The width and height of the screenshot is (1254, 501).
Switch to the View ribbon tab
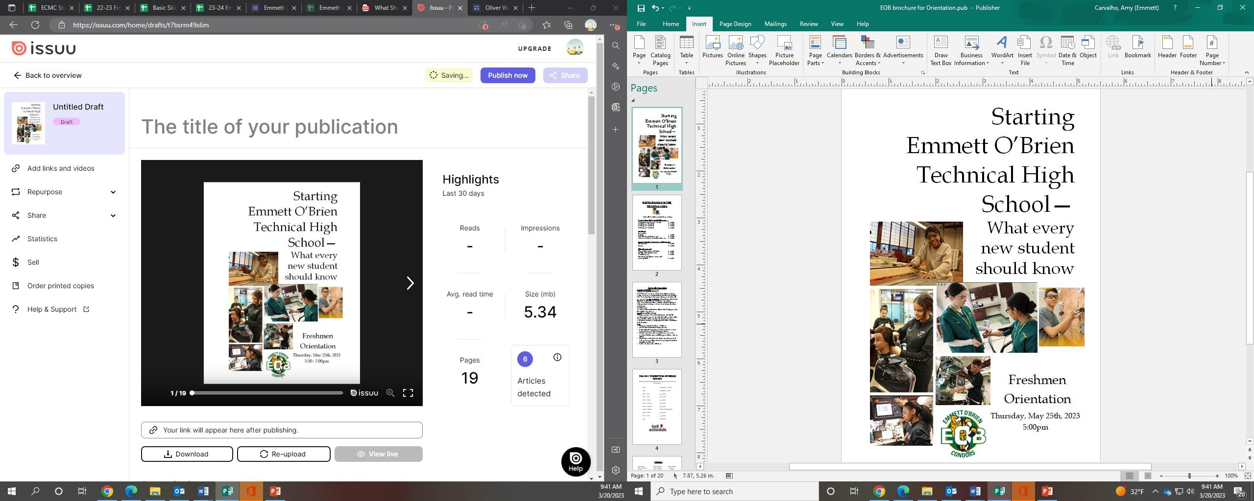click(x=837, y=24)
